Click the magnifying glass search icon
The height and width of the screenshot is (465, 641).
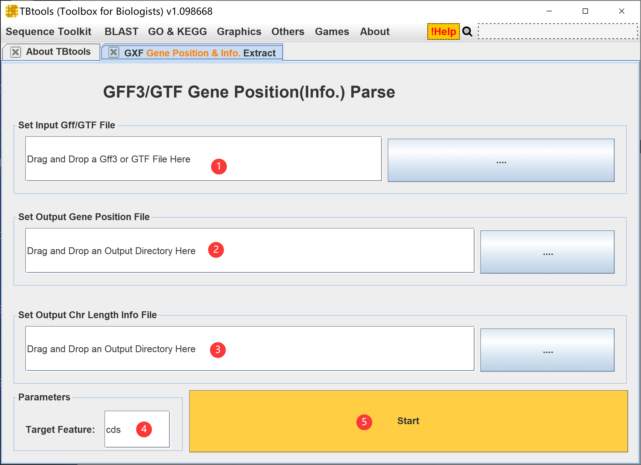coord(467,32)
